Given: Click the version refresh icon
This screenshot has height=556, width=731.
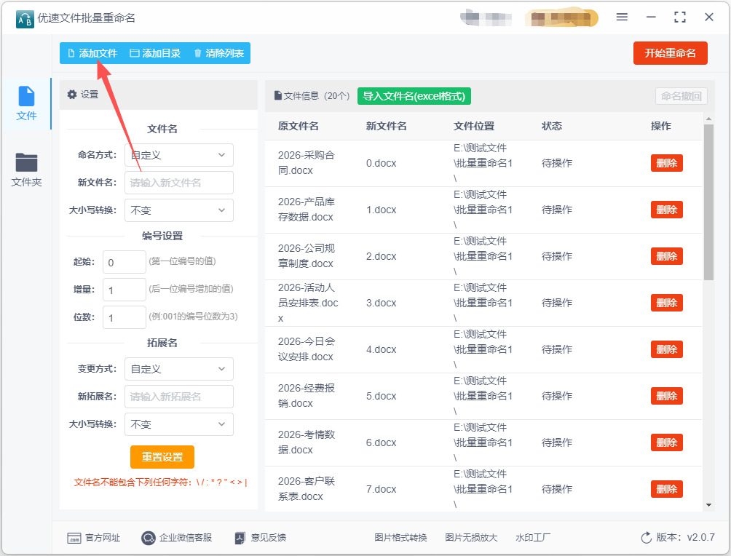Looking at the screenshot, I should (x=646, y=538).
